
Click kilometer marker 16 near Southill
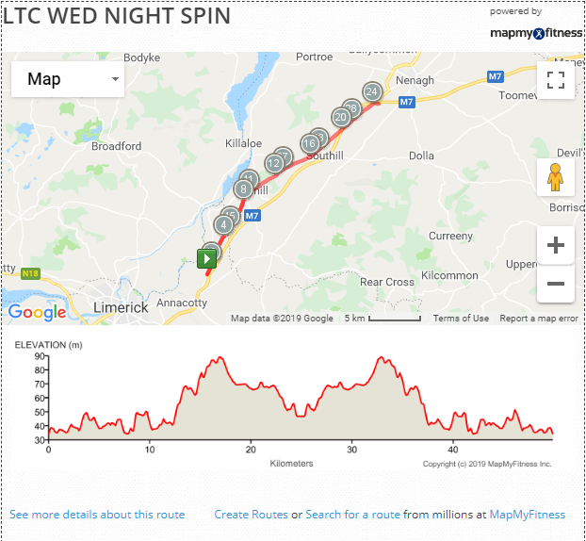[310, 143]
